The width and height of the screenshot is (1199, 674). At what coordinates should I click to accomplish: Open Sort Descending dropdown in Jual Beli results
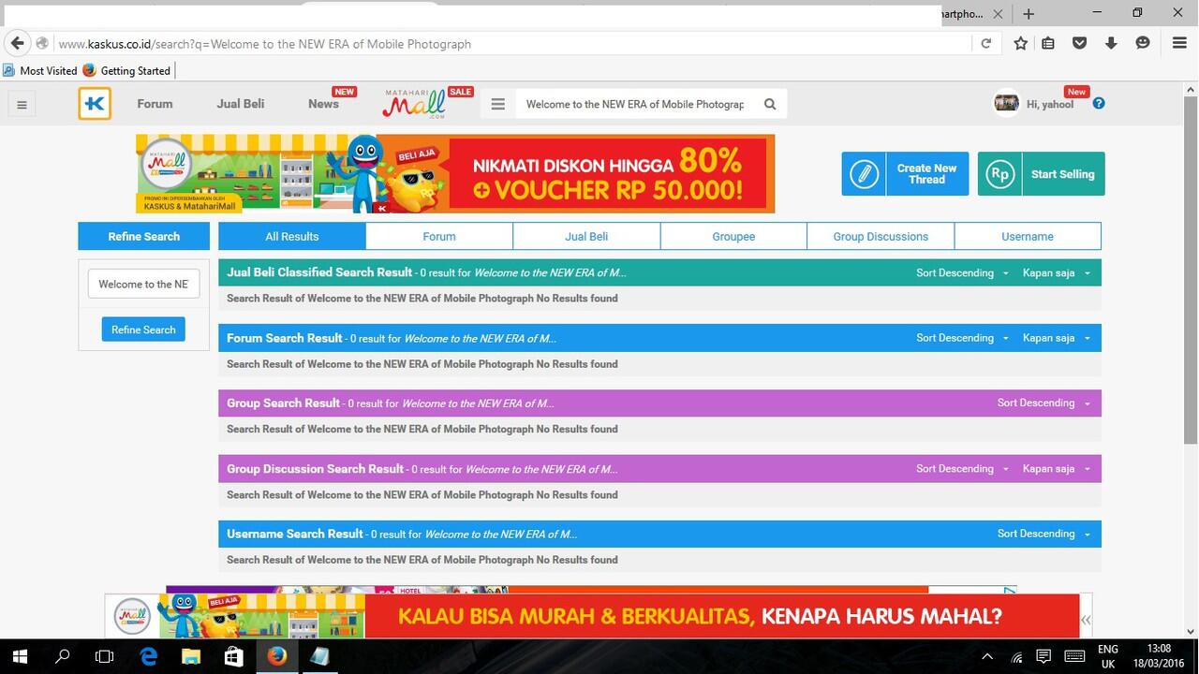962,272
